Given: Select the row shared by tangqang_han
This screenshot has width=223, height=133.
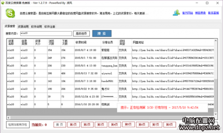Looking at the screenshot, I should coord(110,66).
